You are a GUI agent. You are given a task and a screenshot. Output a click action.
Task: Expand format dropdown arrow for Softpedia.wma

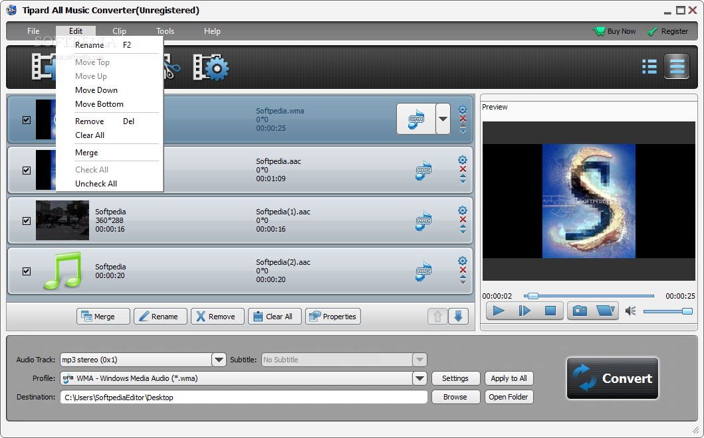(443, 119)
